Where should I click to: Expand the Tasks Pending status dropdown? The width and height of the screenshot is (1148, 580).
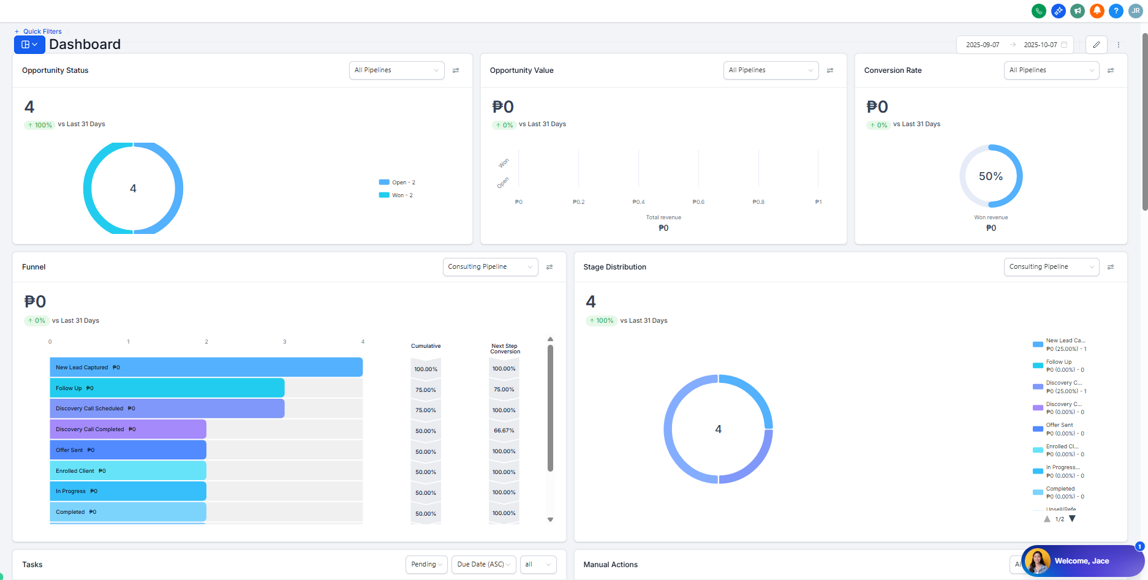(426, 565)
